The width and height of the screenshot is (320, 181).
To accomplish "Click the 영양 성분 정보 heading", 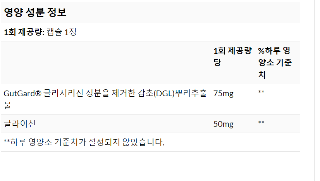I will coord(35,13).
